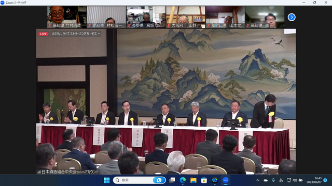This screenshot has width=332, height=186.
Task: Toggle Japanese IME あ input mode
Action: click(281, 180)
